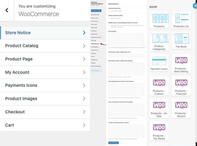
Task: Enable default WooCommerce product gallery checkbox
Action: pyautogui.click(x=109, y=25)
